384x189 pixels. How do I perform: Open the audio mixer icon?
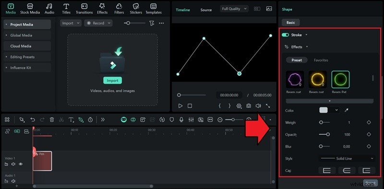191,119
